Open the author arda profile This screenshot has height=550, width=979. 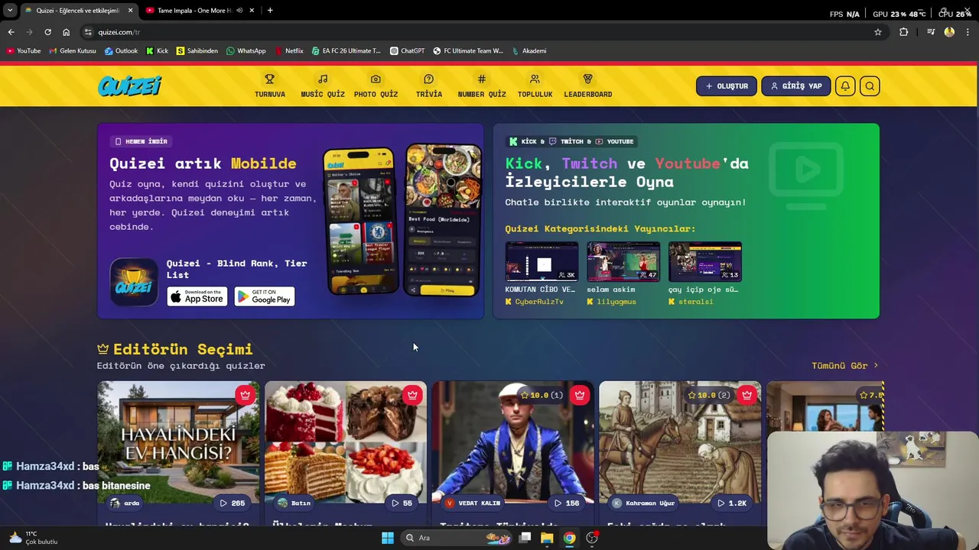coord(125,503)
